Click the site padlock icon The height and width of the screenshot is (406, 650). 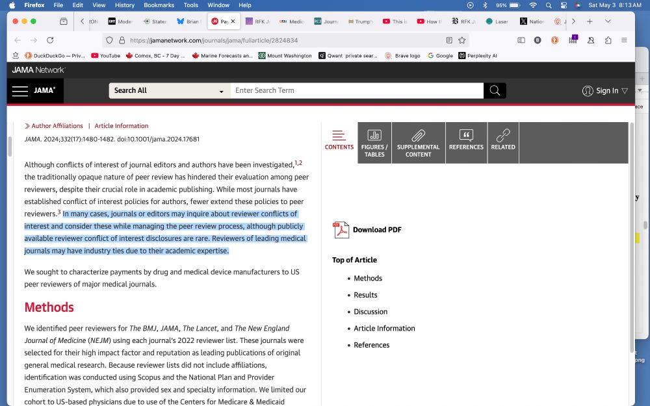tap(122, 40)
